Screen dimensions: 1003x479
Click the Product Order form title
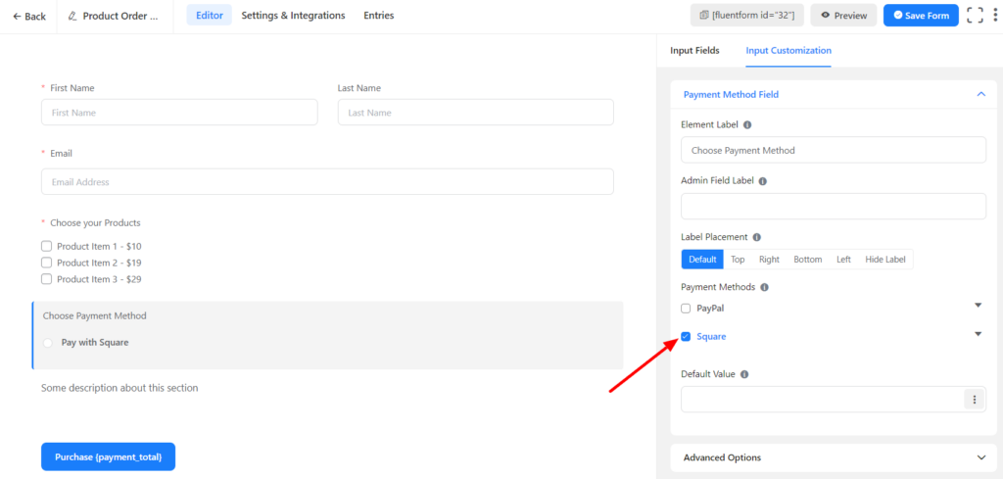(120, 16)
